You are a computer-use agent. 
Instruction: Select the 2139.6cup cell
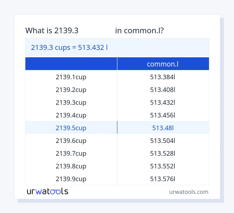71,140
